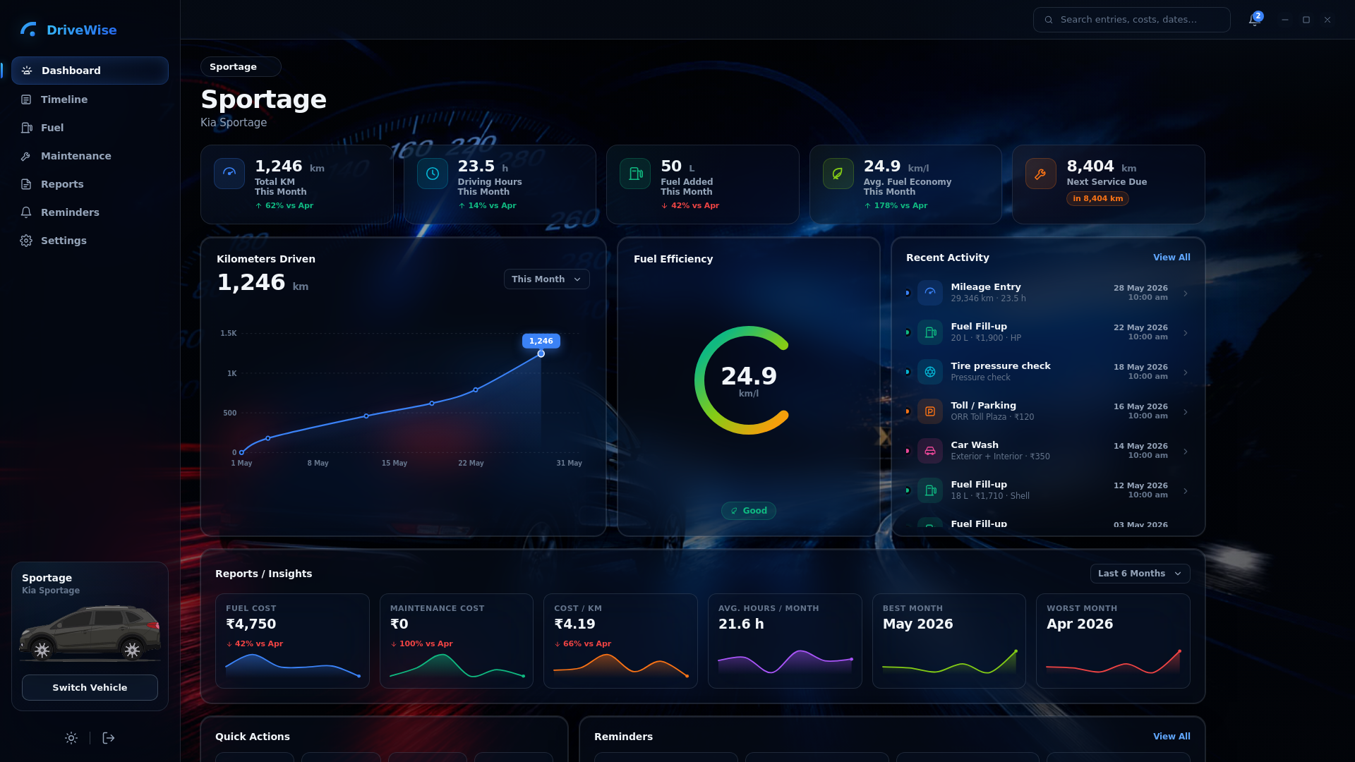Open Settings in the sidebar
The height and width of the screenshot is (762, 1355).
pyautogui.click(x=90, y=241)
